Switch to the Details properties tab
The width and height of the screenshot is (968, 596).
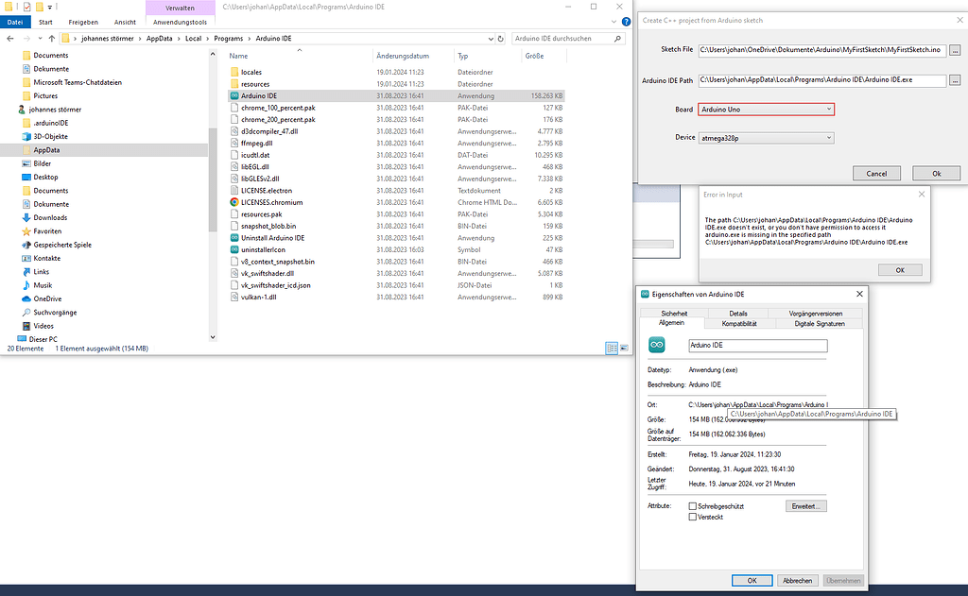(737, 314)
